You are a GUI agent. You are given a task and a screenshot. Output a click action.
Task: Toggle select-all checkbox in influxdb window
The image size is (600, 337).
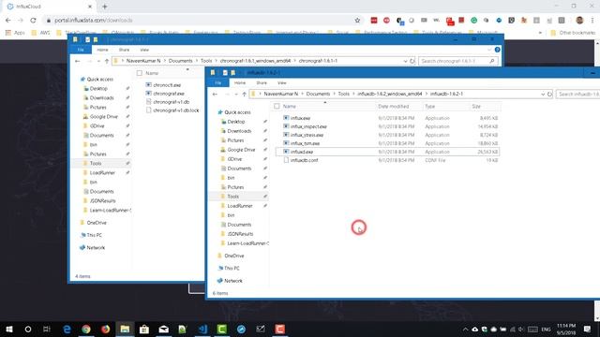point(277,106)
